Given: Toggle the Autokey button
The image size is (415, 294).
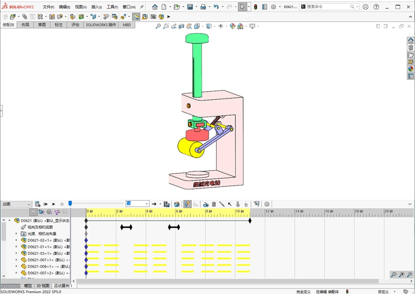Looking at the screenshot, I should point(187,204).
